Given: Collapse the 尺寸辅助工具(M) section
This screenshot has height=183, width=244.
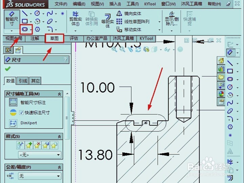Looking at the screenshot, I should (x=59, y=94).
